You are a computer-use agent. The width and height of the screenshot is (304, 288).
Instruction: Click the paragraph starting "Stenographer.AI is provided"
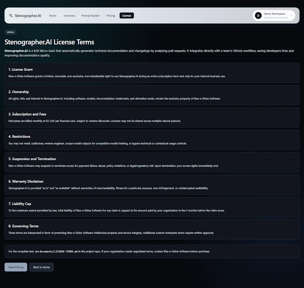point(108,188)
